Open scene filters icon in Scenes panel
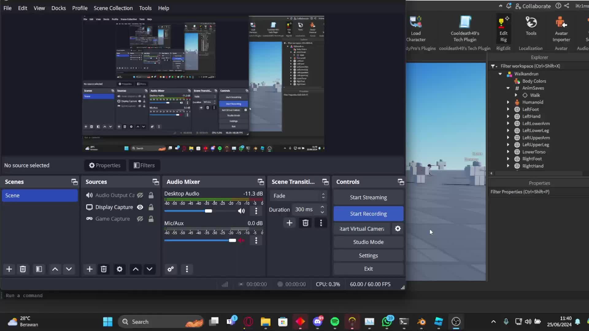 39,269
